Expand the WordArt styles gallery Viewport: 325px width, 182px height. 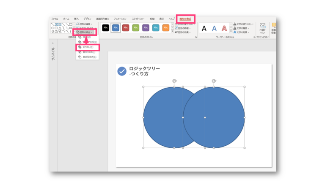pos(231,32)
